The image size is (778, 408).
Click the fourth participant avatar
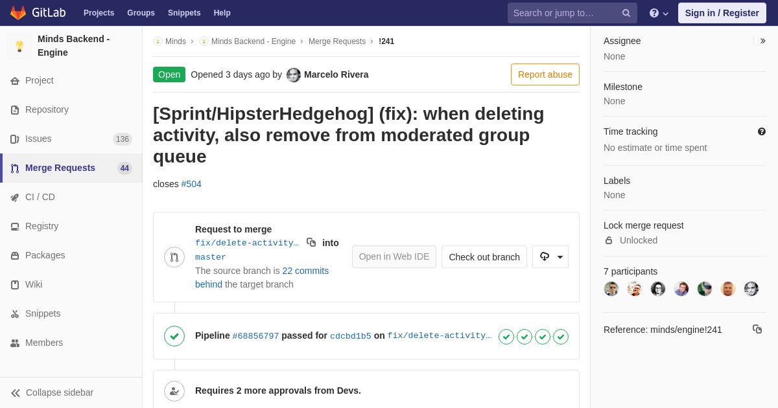pyautogui.click(x=681, y=289)
